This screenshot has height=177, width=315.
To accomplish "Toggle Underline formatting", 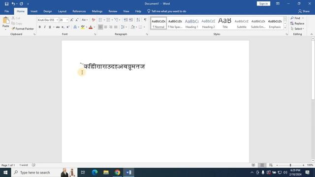I will point(50,27).
